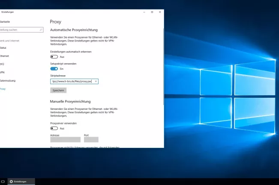Close the Einstellungen window

point(159,12)
